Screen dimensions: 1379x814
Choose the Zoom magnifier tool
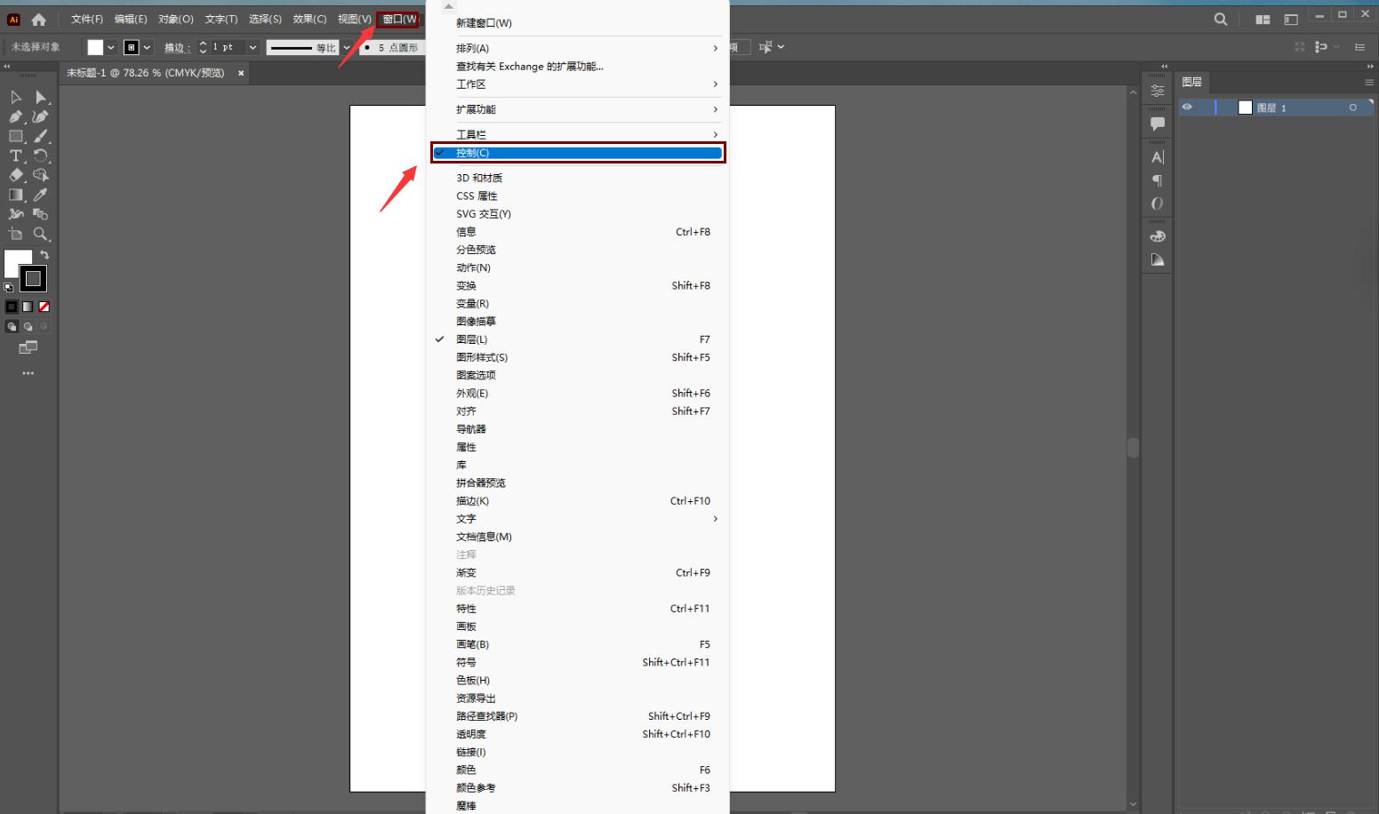41,234
